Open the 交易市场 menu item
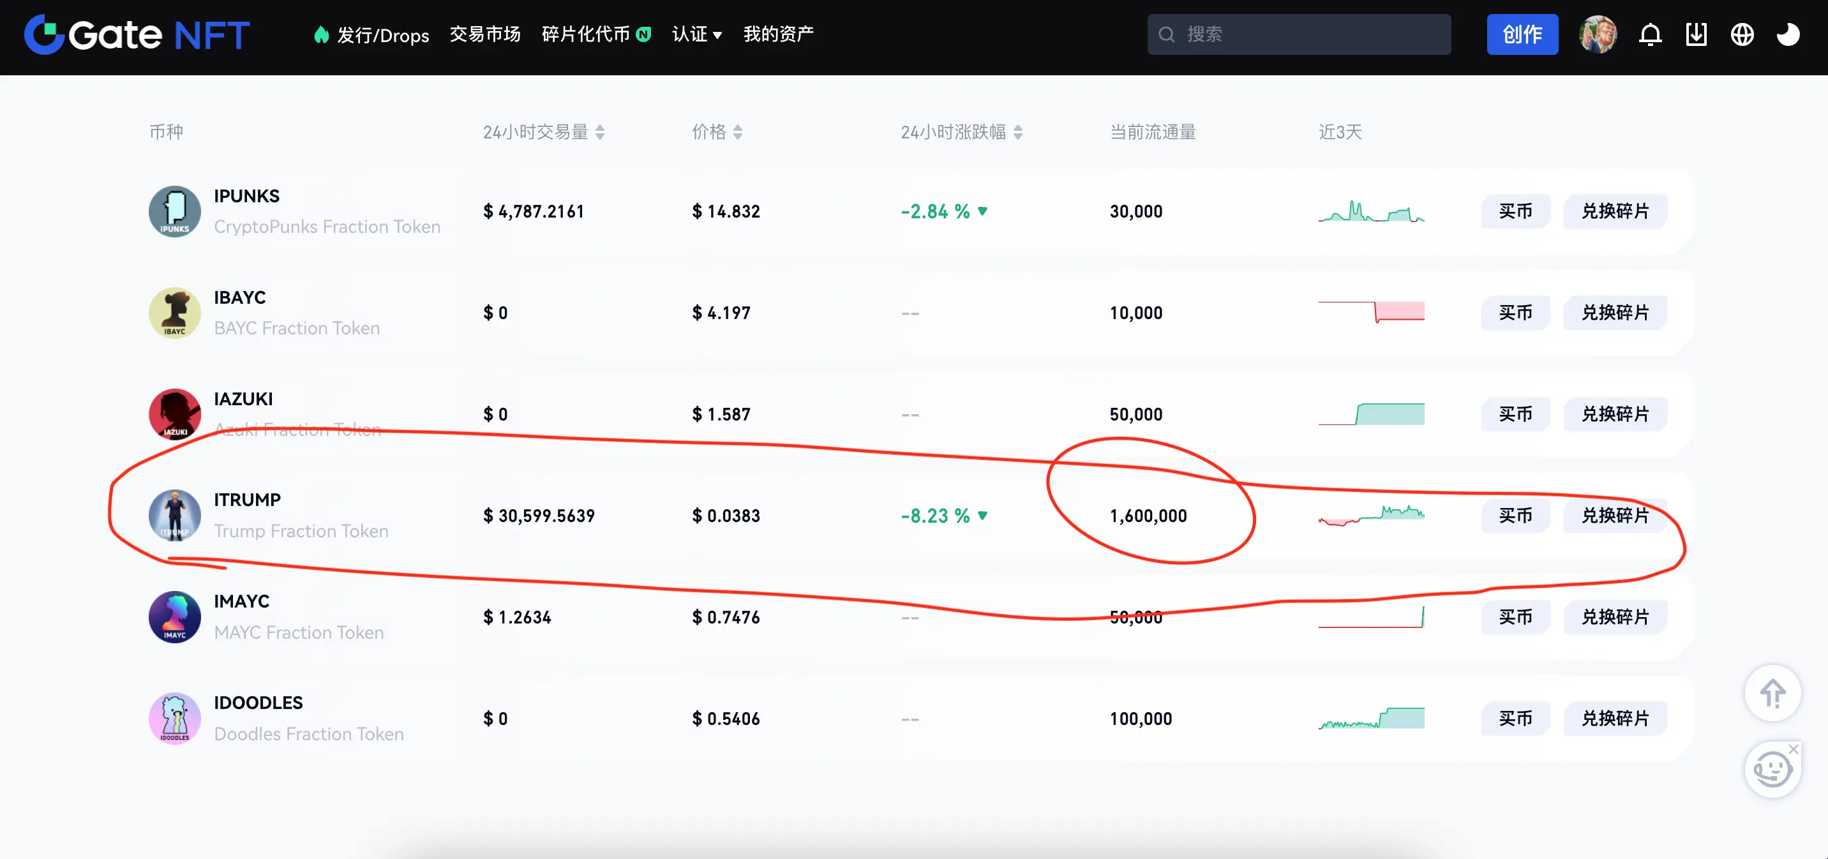1828x859 pixels. click(484, 34)
